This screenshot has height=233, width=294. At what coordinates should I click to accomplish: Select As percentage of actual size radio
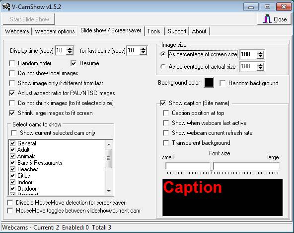click(x=163, y=67)
